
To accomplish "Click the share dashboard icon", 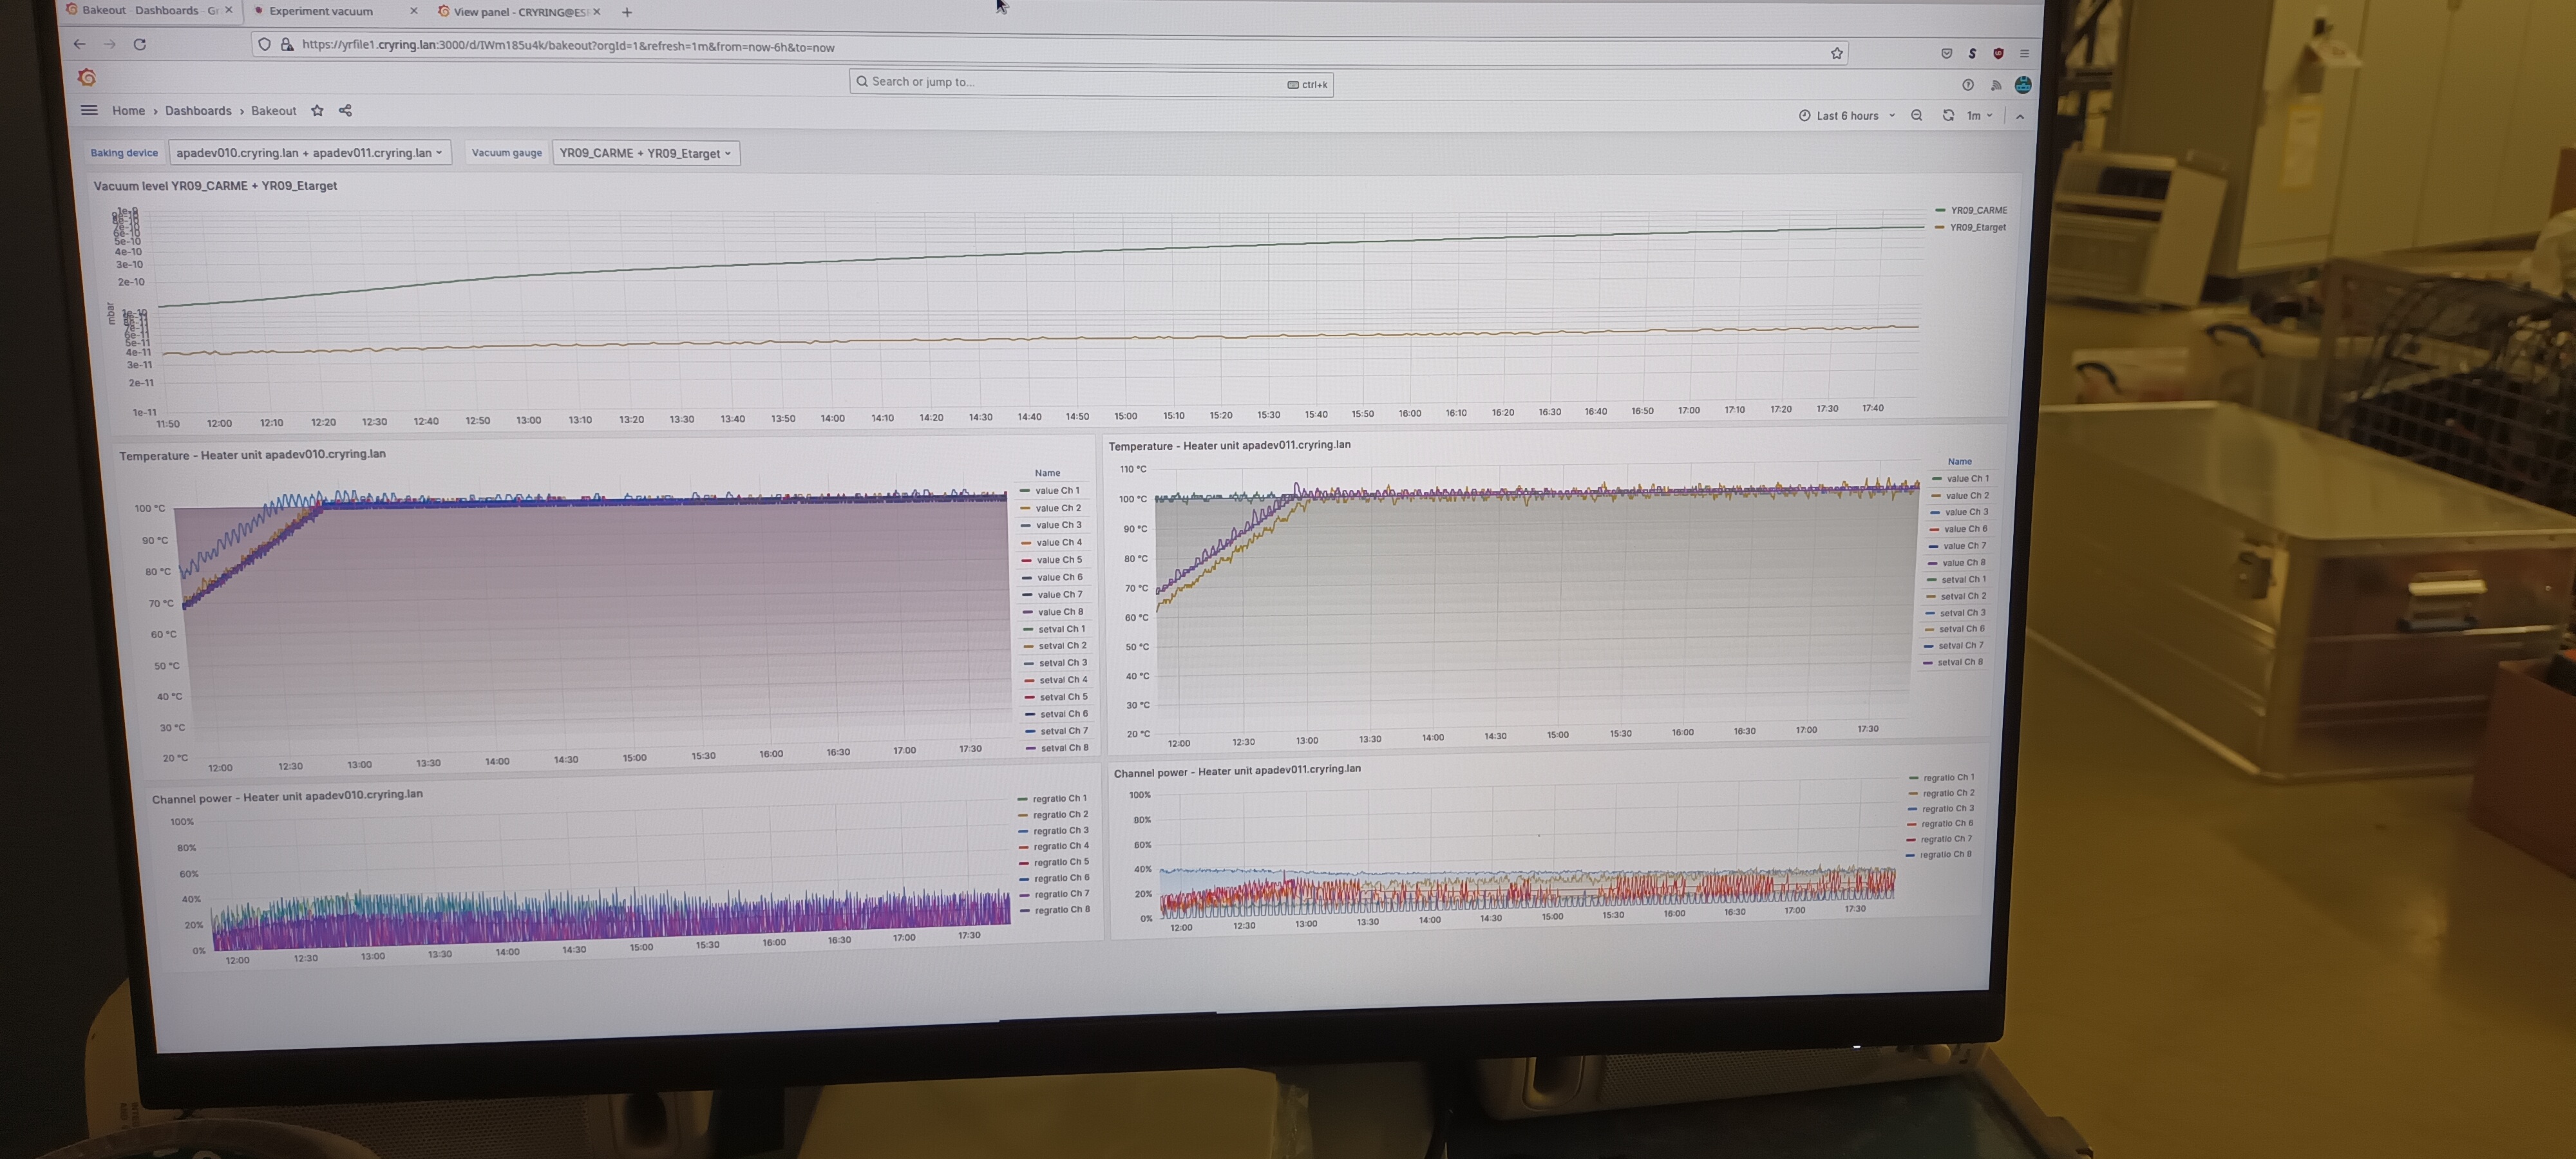I will (x=345, y=111).
